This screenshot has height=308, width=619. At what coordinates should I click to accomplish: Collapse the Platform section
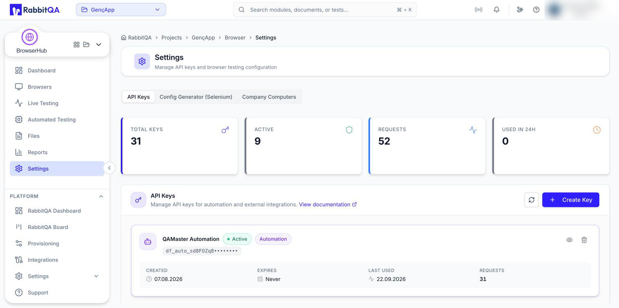click(101, 196)
